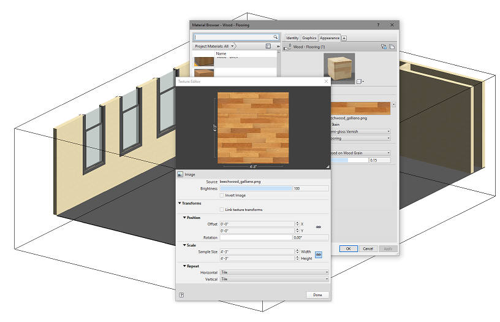Screen dimensions: 500x322
Task: Switch to the Graphics tab
Action: click(309, 38)
